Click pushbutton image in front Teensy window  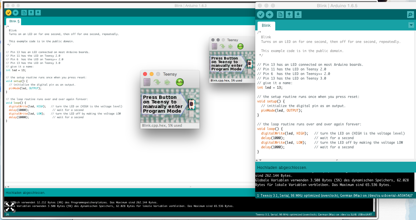coord(192,104)
